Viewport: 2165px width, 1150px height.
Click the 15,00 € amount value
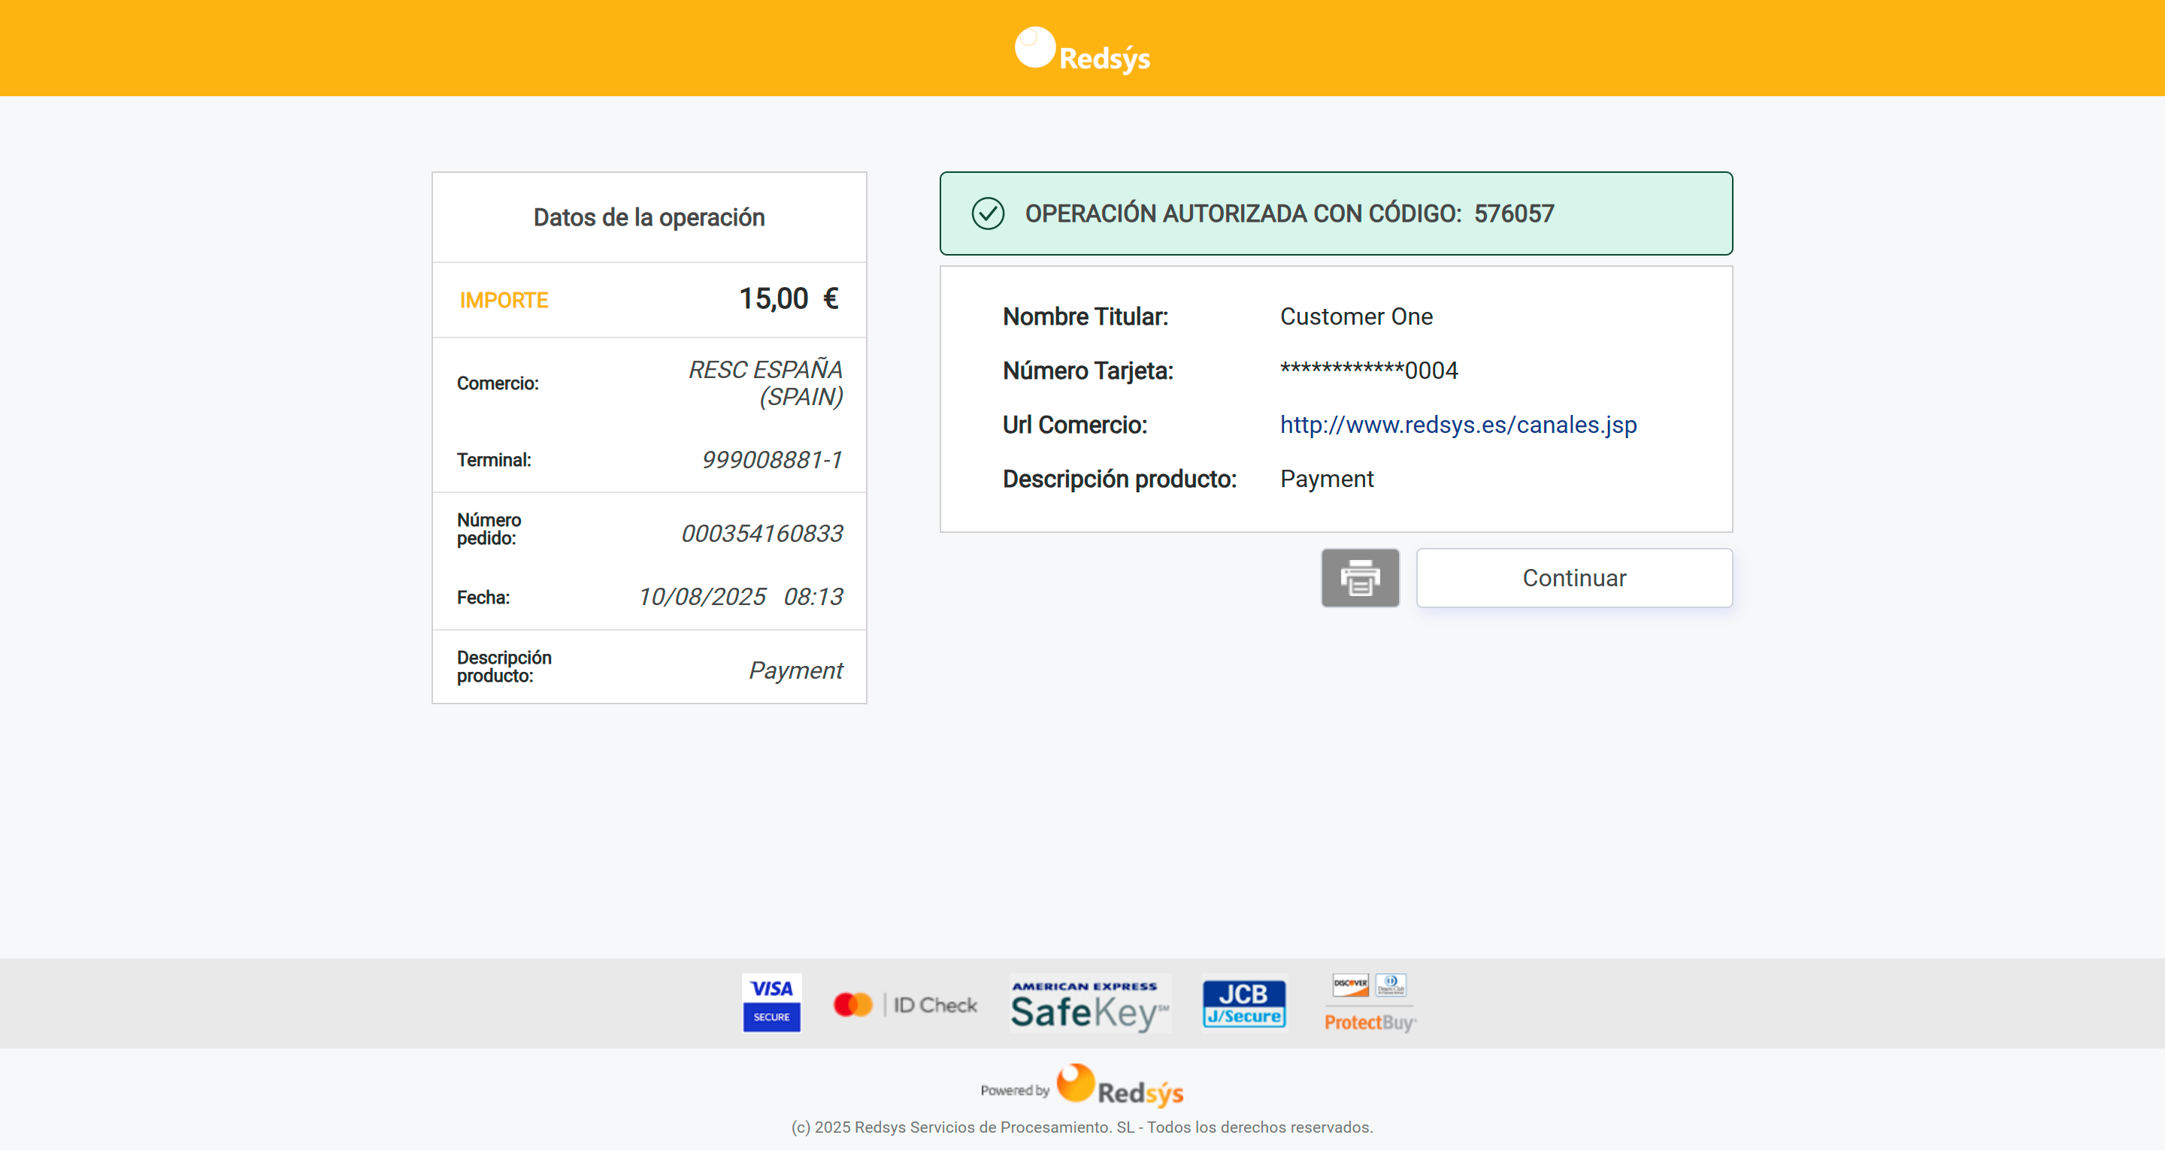click(x=788, y=299)
